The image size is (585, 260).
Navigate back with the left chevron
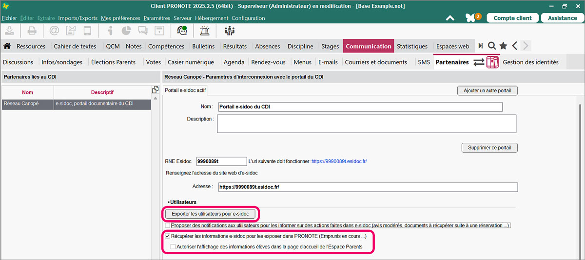[514, 46]
